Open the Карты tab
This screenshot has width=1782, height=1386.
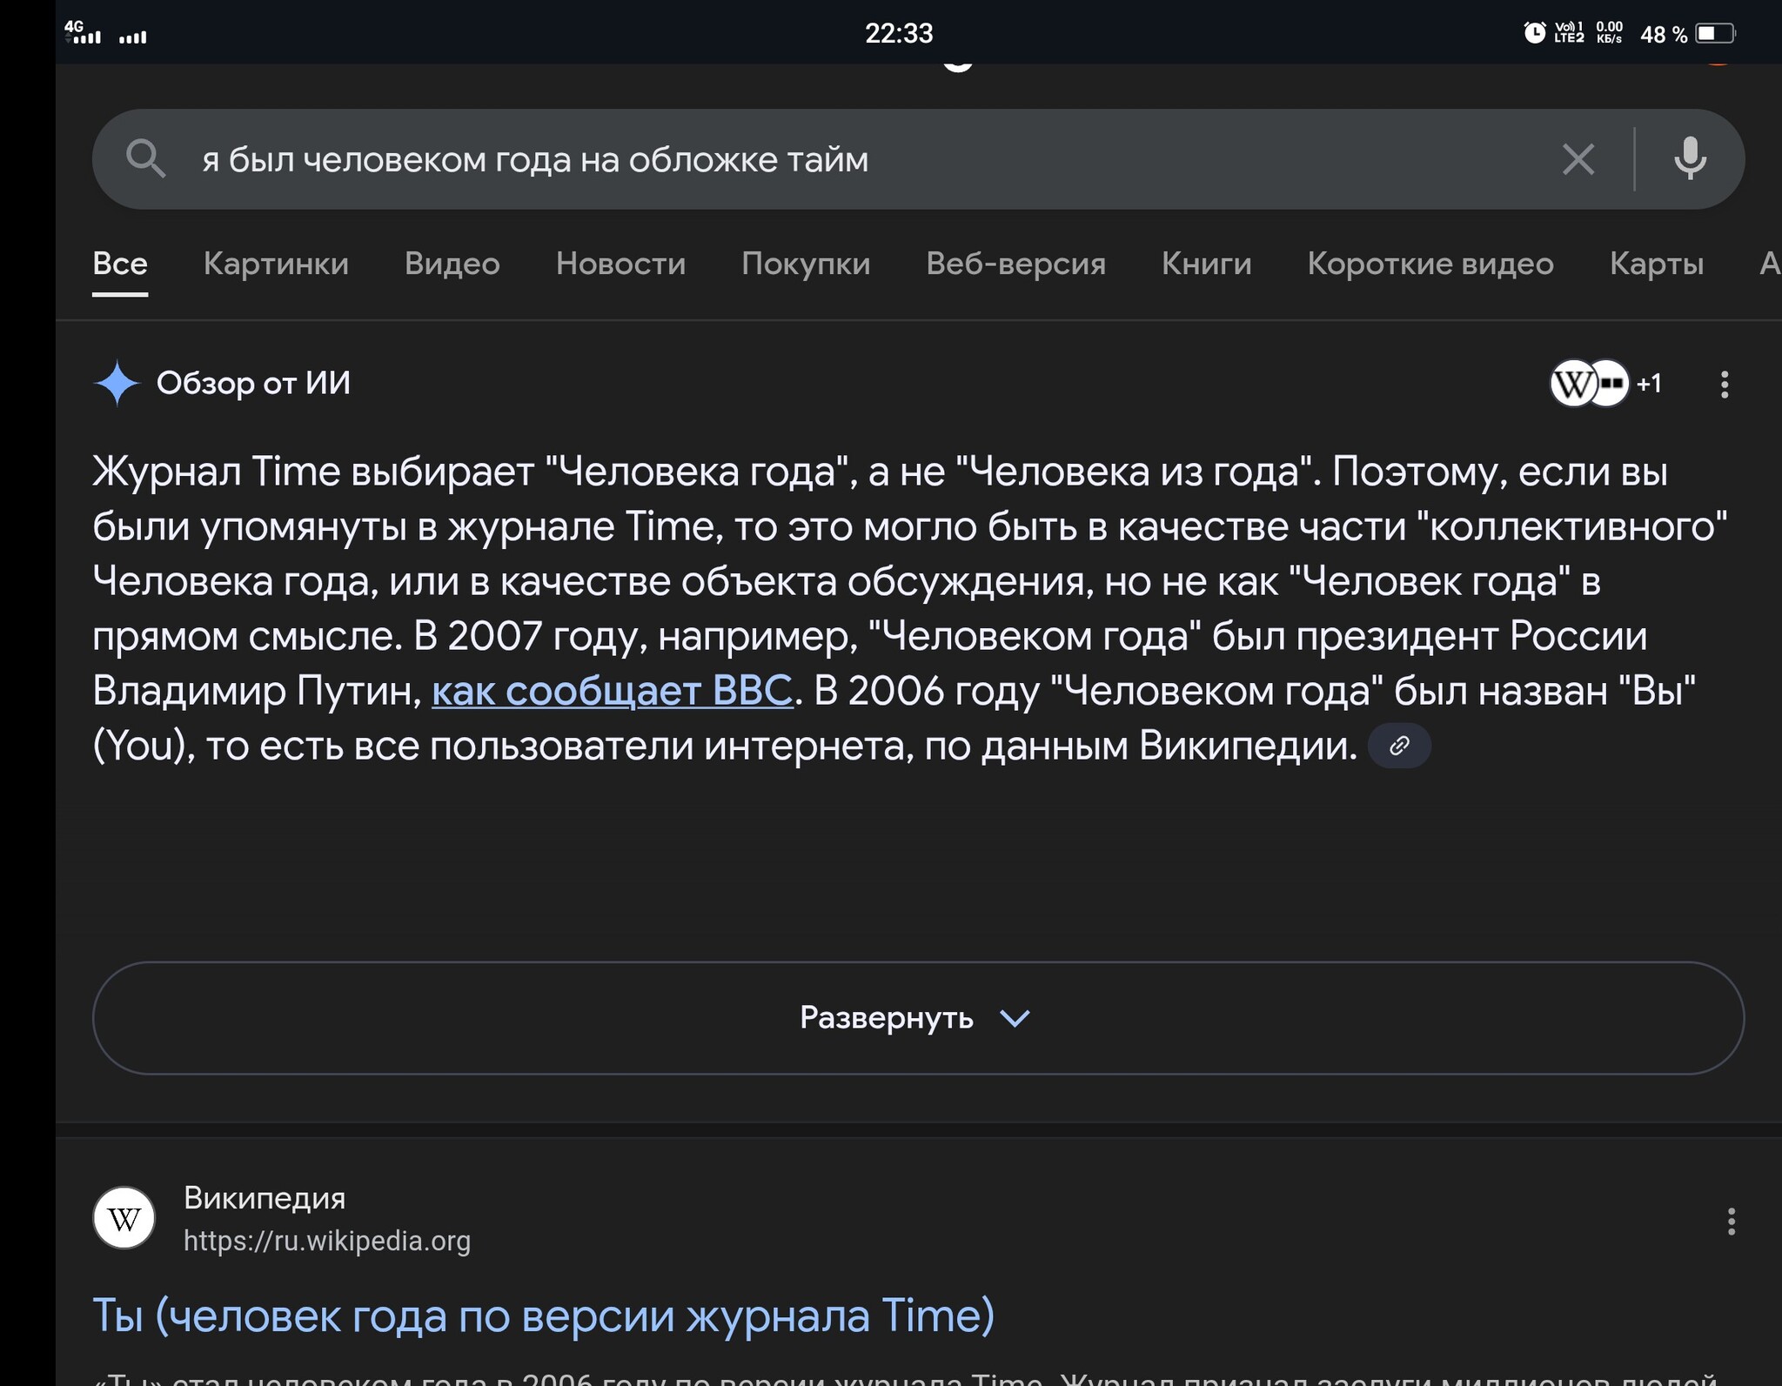tap(1657, 264)
